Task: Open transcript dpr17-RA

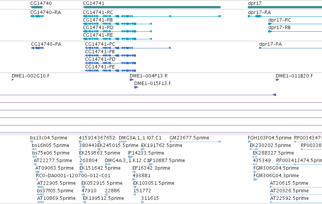Action: [x=259, y=12]
